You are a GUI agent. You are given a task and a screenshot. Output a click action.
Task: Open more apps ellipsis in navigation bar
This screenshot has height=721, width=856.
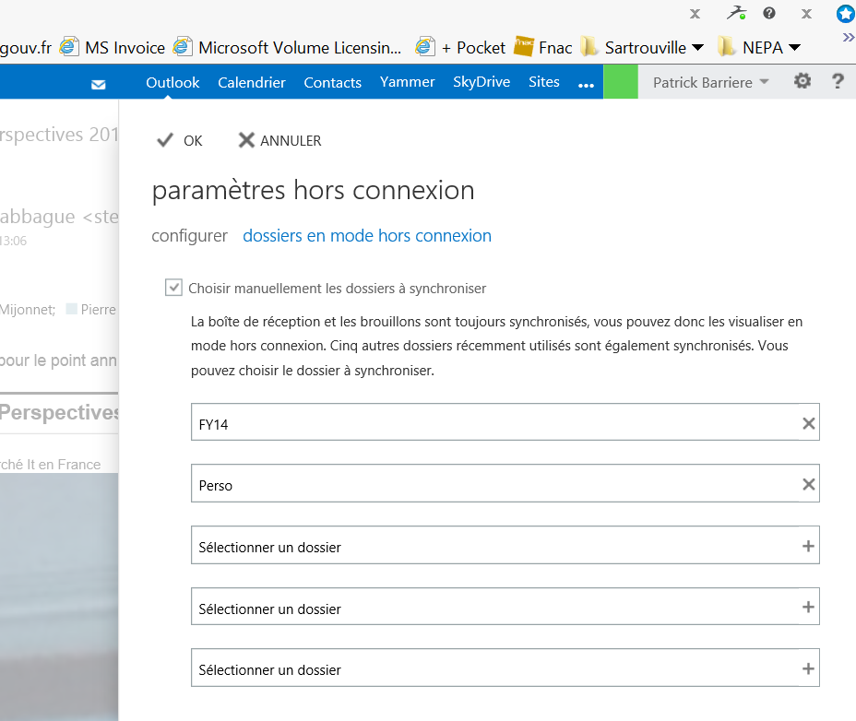tap(586, 84)
